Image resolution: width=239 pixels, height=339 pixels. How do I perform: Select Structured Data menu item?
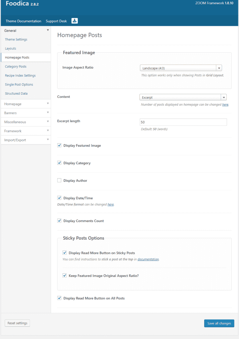16,93
